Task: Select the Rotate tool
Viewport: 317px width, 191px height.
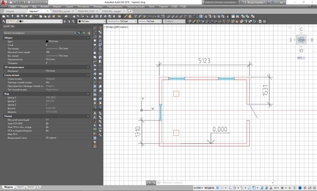Action: tap(100, 53)
